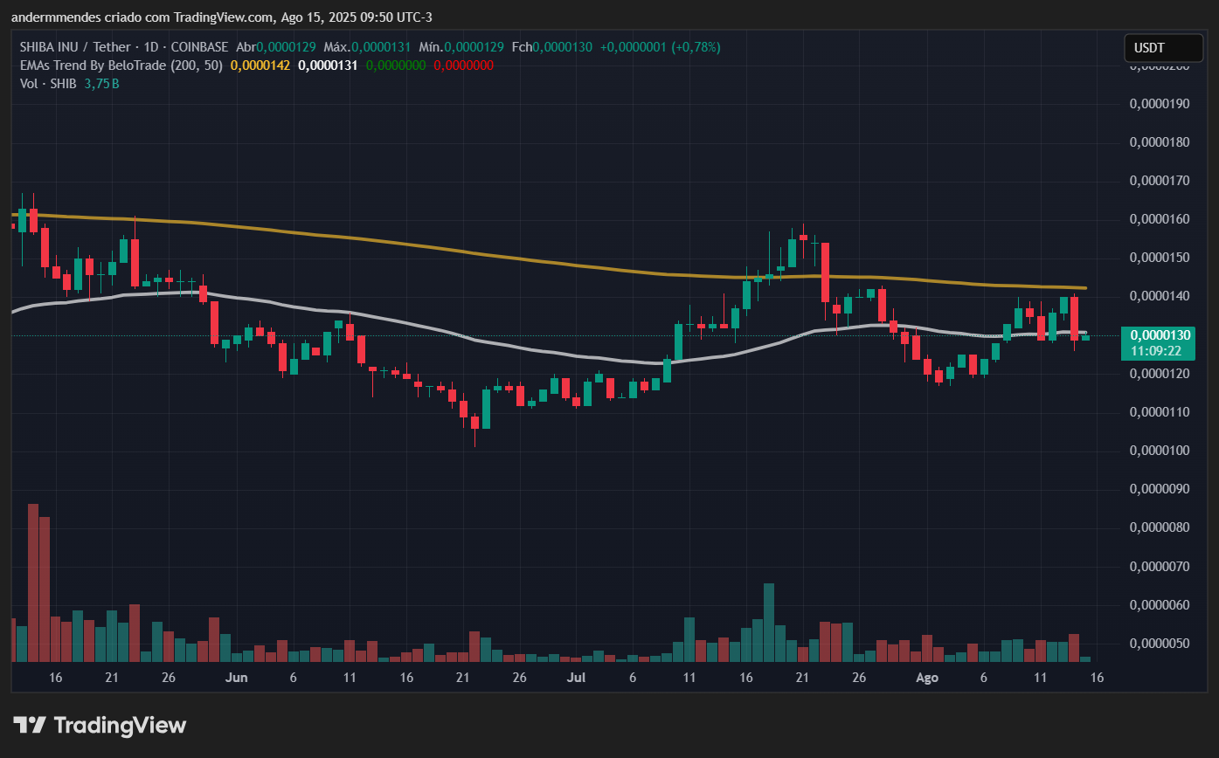Click the 0,0000100 price axis label
The height and width of the screenshot is (758, 1219).
(1160, 451)
